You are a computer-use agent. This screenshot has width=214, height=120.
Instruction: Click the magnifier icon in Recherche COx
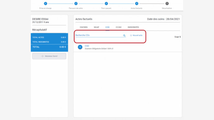(x=124, y=35)
